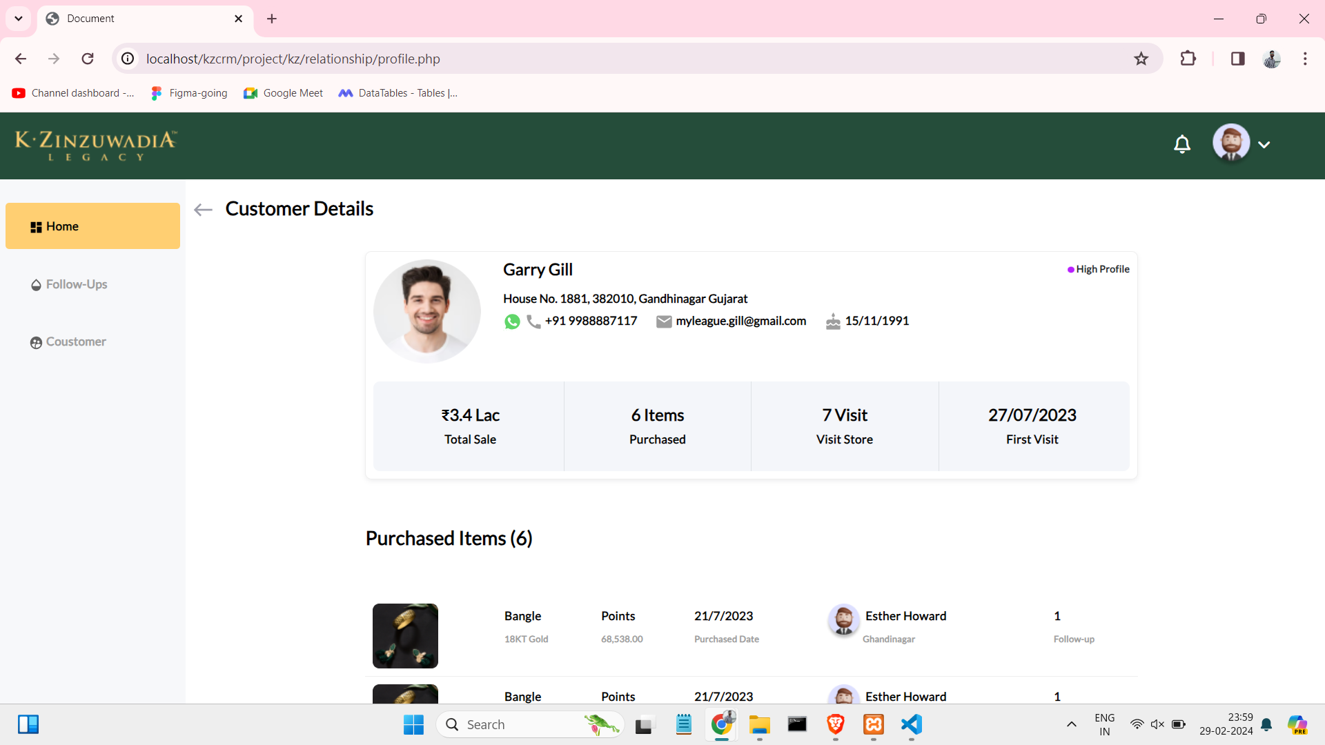The image size is (1325, 745).
Task: Click the notification bell icon
Action: tap(1182, 144)
